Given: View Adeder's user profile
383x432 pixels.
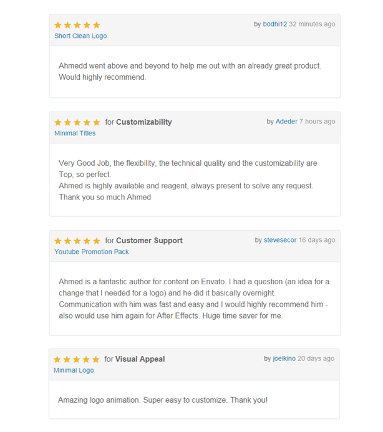Looking at the screenshot, I should (x=286, y=122).
